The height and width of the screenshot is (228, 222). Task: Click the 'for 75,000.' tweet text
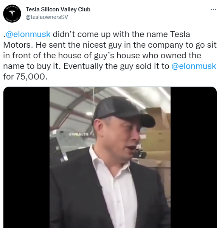25,77
